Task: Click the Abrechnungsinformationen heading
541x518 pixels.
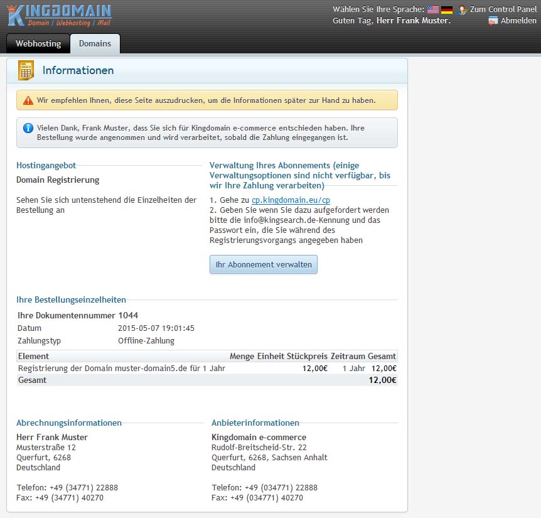Action: pos(69,423)
